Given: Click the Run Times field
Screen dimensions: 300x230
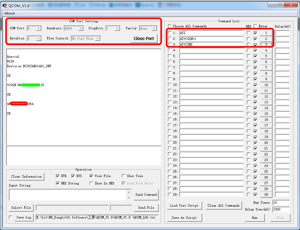Looking at the screenshot, I should click(x=281, y=202).
